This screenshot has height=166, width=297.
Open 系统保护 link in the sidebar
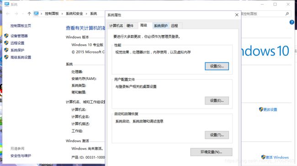click(x=17, y=50)
